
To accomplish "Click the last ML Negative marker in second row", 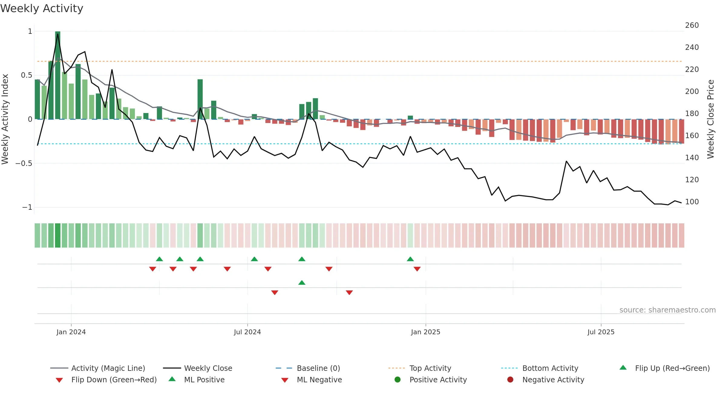I will click(x=349, y=293).
